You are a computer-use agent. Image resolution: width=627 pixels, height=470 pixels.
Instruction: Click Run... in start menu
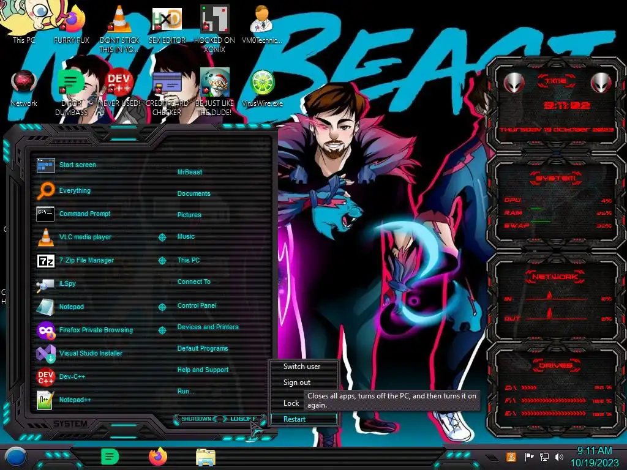click(186, 391)
